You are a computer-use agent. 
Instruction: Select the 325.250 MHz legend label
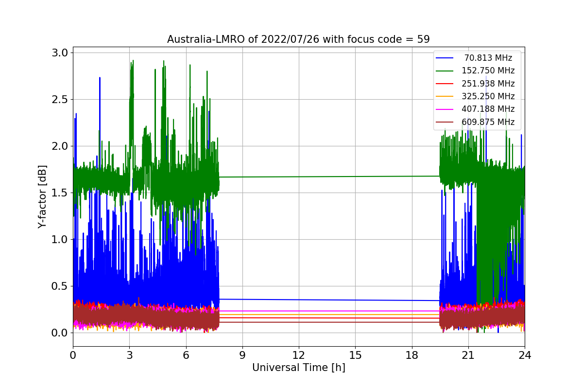488,96
